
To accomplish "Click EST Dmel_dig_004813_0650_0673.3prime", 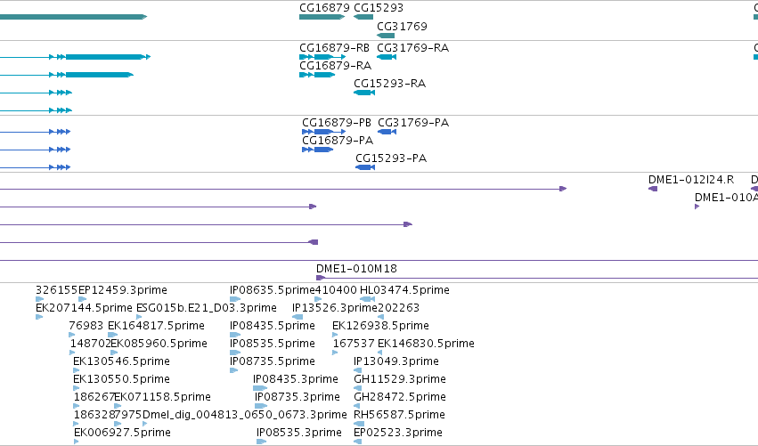I will 245,415.
